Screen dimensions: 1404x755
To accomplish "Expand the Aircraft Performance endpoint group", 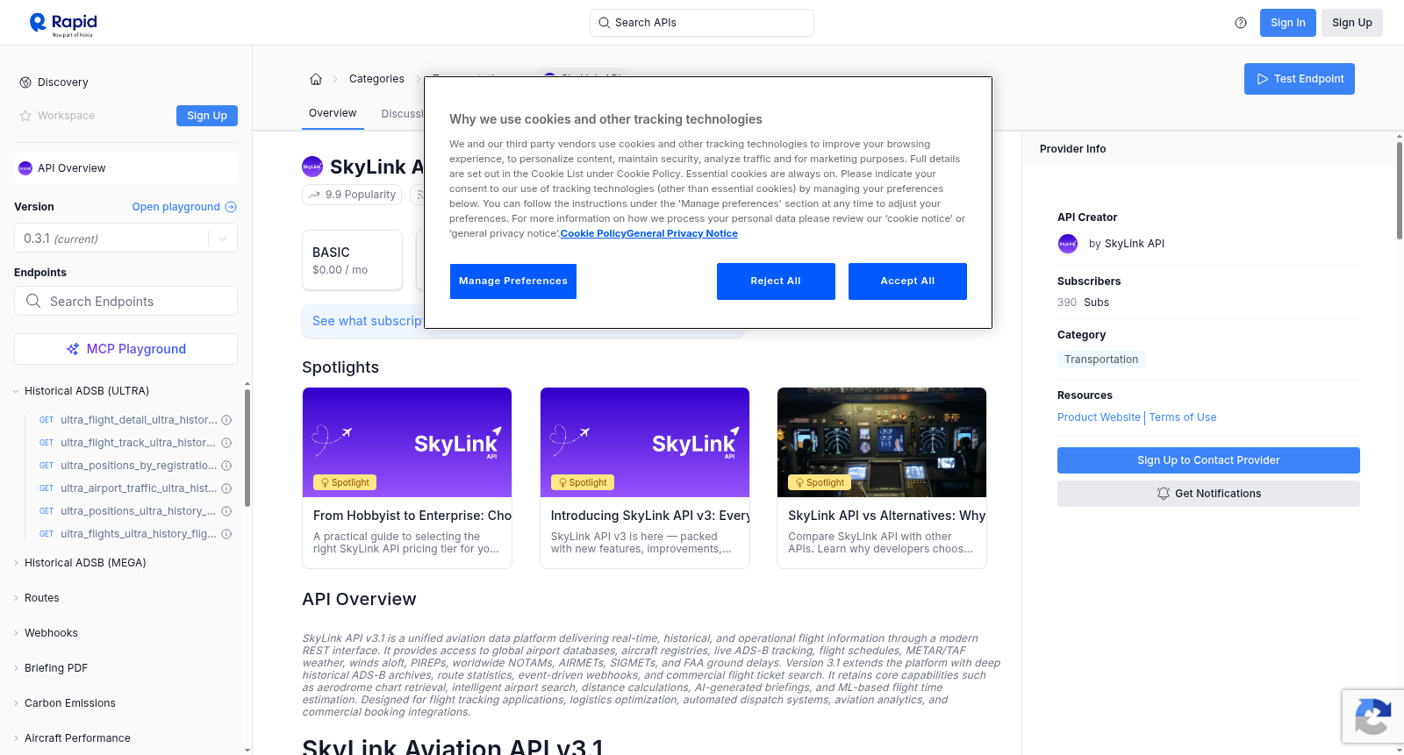I will tap(16, 738).
